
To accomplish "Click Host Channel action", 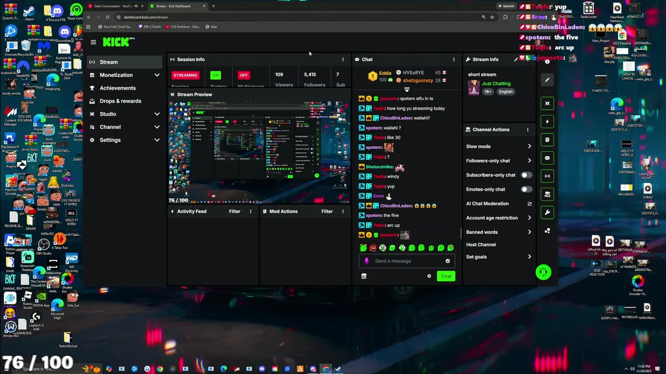I will [x=481, y=245].
